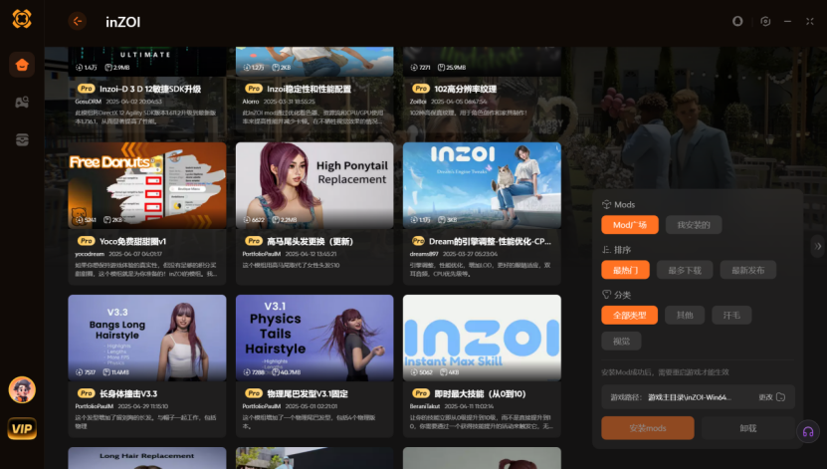Click title Dream的引擎调整-性能优化
Image resolution: width=827 pixels, height=469 pixels.
point(490,241)
